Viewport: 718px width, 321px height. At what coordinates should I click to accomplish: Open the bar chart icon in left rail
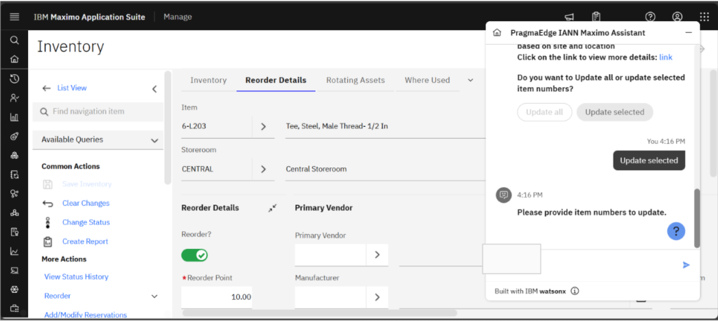[14, 117]
